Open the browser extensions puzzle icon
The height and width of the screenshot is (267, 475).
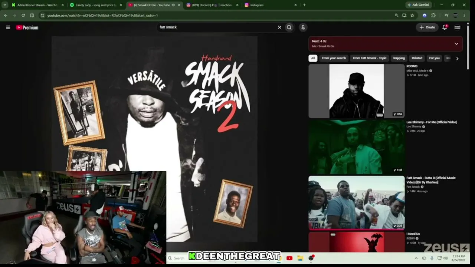(x=433, y=15)
